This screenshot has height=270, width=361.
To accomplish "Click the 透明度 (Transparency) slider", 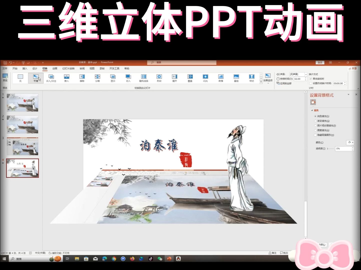I will coord(331,149).
